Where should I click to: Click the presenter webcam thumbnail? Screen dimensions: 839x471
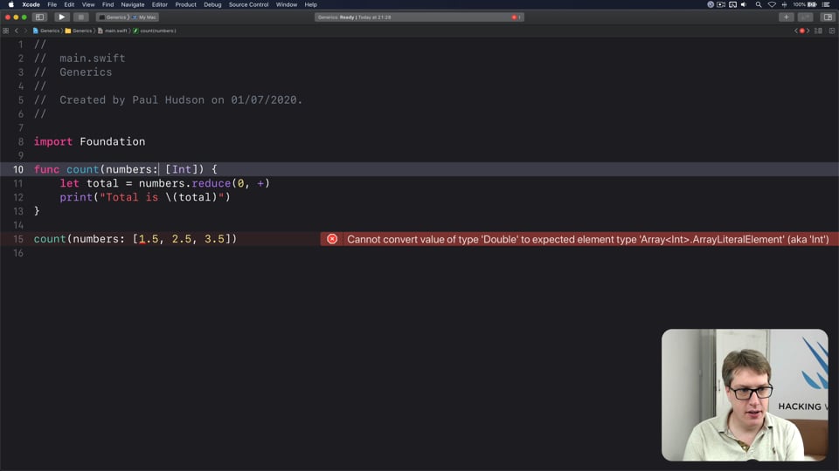click(745, 394)
